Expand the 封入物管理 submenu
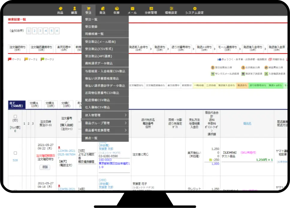 click(x=105, y=115)
